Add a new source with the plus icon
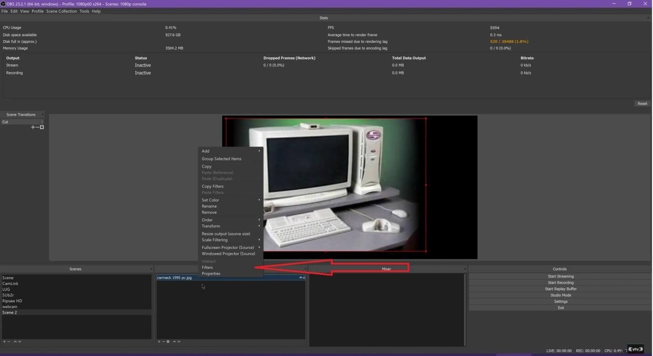Image resolution: width=653 pixels, height=356 pixels. (158, 341)
